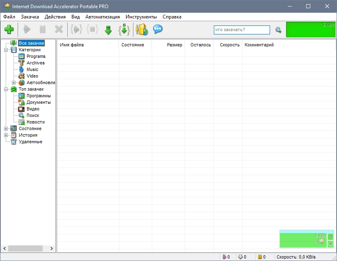Expand the Автообновление tree node

(14, 83)
